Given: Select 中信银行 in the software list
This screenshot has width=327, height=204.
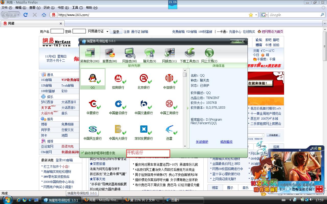Looking at the screenshot, I should tap(169, 81).
